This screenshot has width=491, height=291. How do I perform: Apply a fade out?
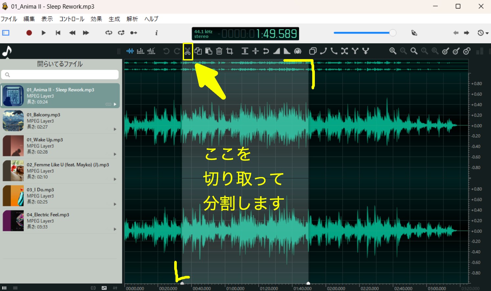pyautogui.click(x=287, y=51)
